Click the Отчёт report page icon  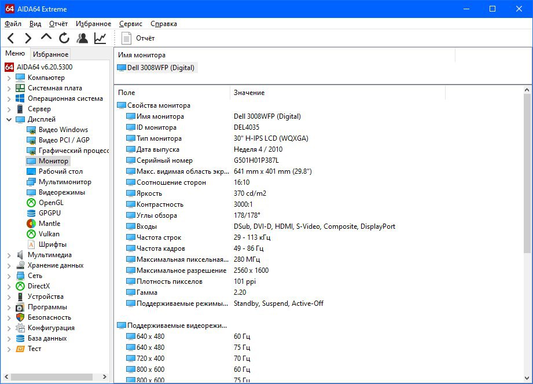(x=127, y=38)
